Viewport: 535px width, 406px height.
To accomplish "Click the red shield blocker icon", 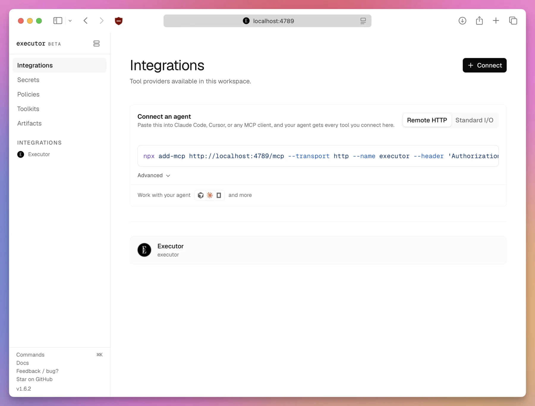I will pos(119,21).
